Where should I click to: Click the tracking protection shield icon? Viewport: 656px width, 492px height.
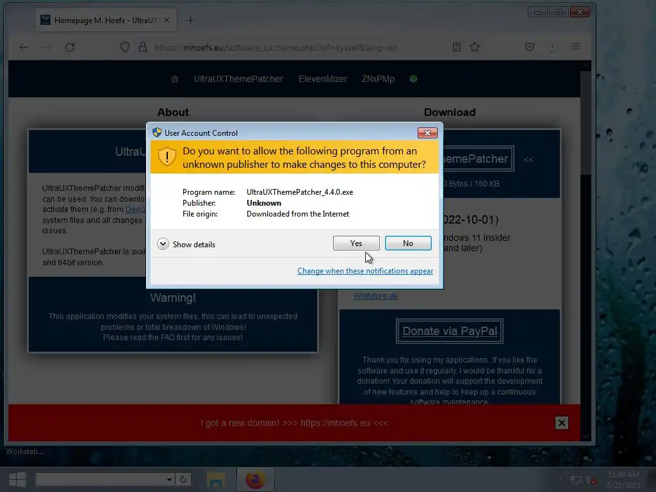pyautogui.click(x=125, y=47)
